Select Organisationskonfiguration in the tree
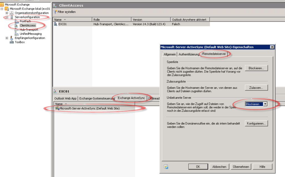 pos(32,13)
